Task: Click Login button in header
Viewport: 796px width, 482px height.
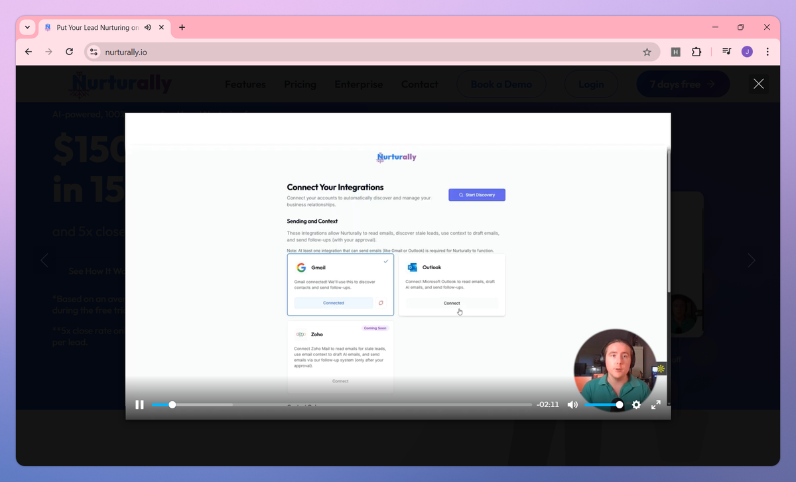Action: coord(591,84)
